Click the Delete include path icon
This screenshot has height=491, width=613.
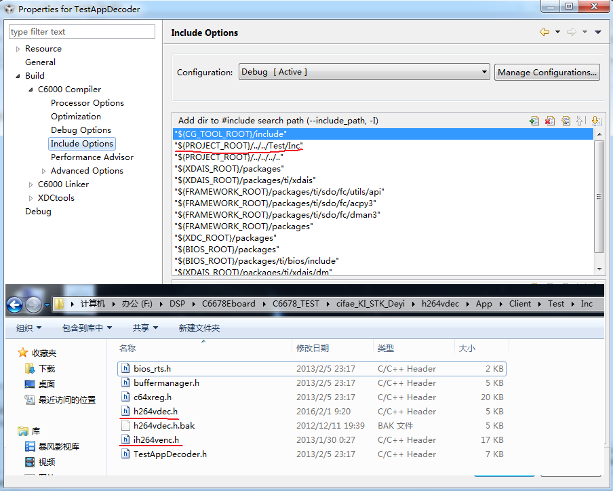pyautogui.click(x=550, y=121)
